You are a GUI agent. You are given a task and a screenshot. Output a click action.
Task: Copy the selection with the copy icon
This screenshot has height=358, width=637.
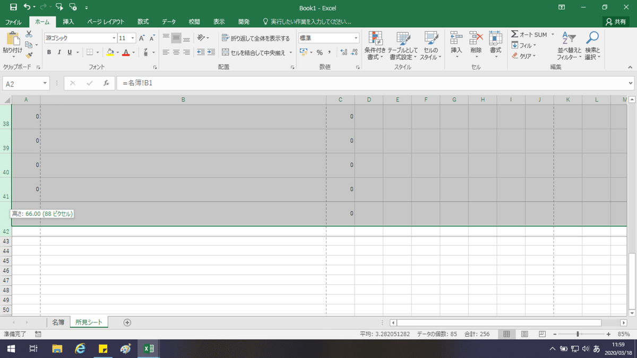point(28,45)
